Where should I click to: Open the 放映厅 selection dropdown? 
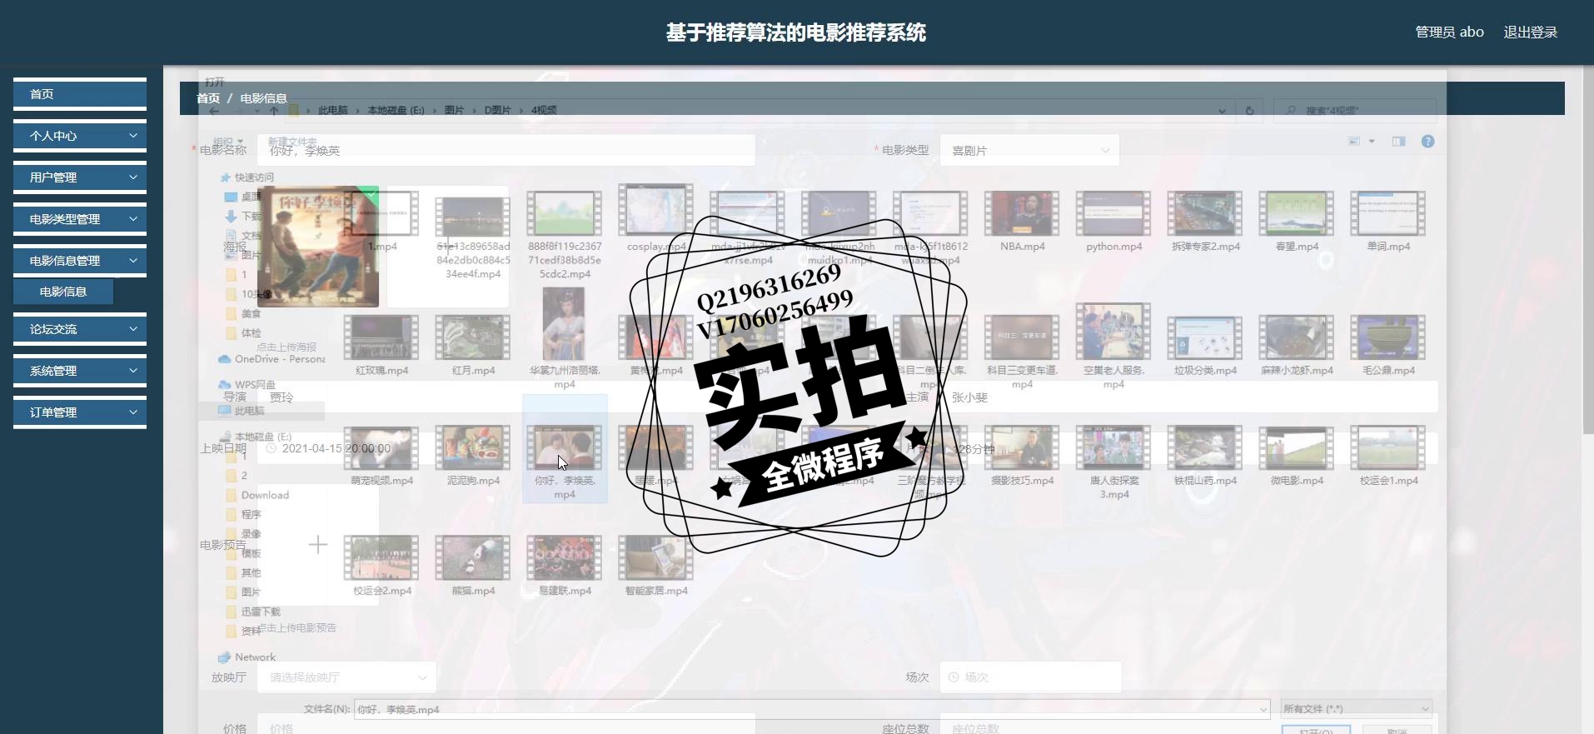coord(346,677)
